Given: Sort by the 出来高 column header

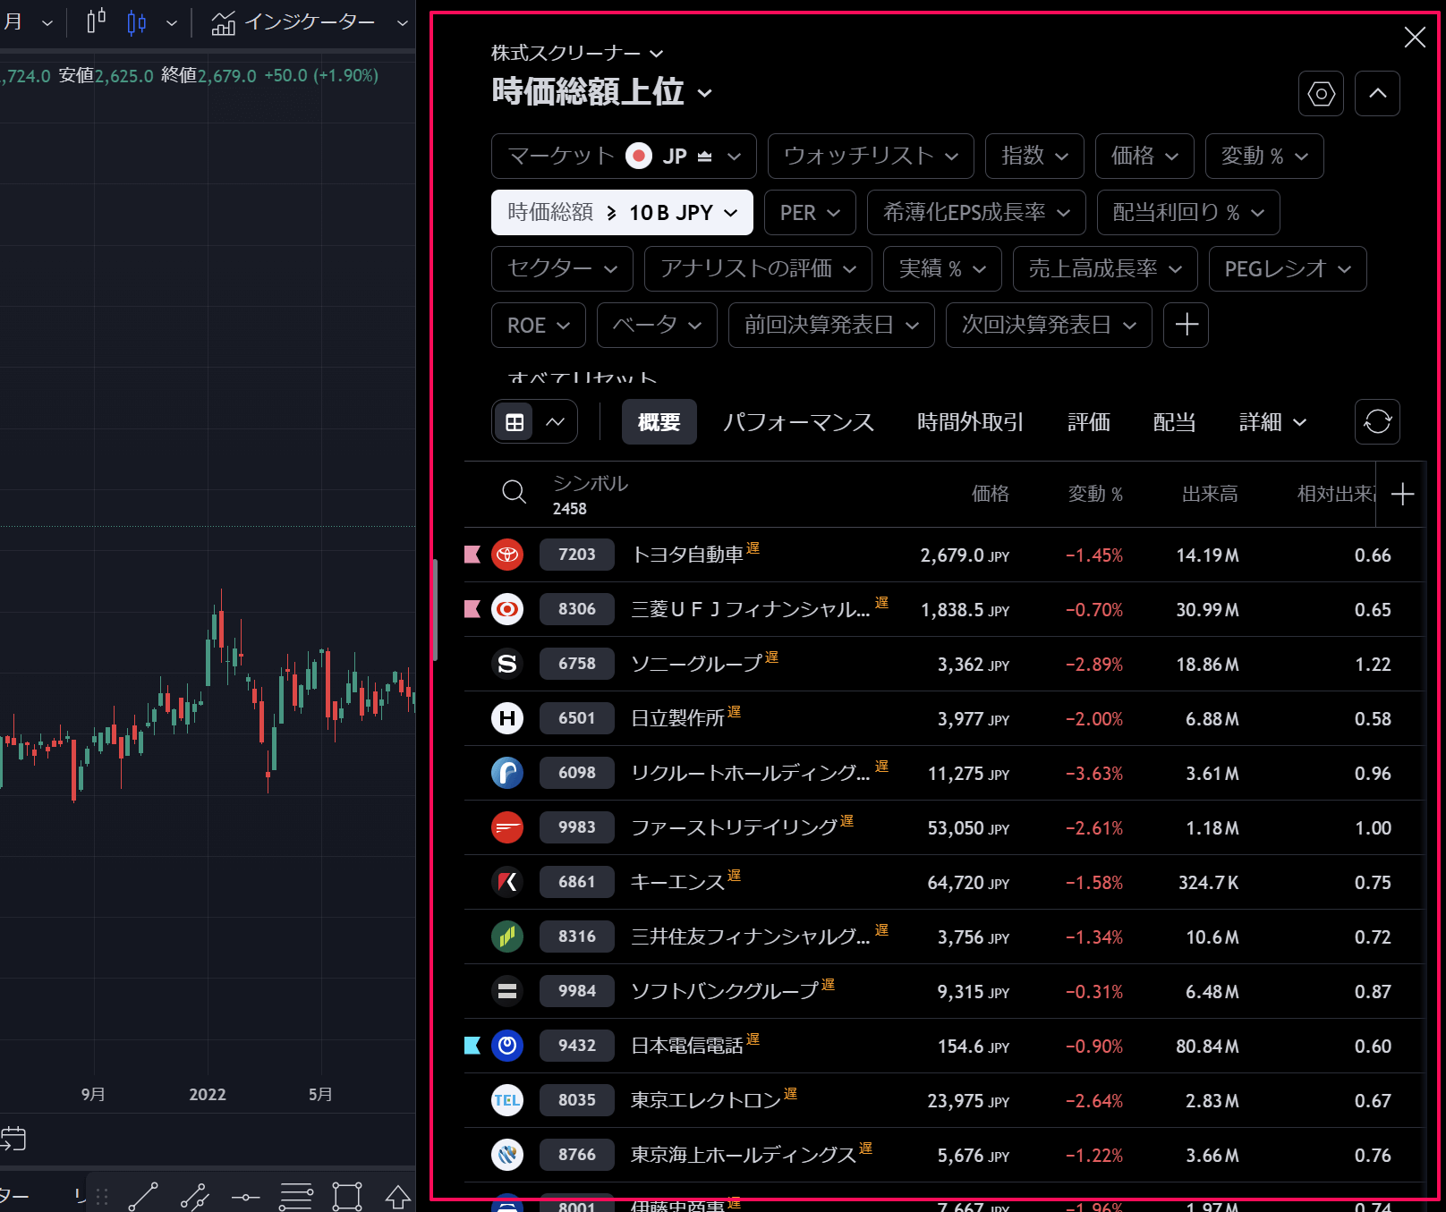Looking at the screenshot, I should click(1210, 494).
